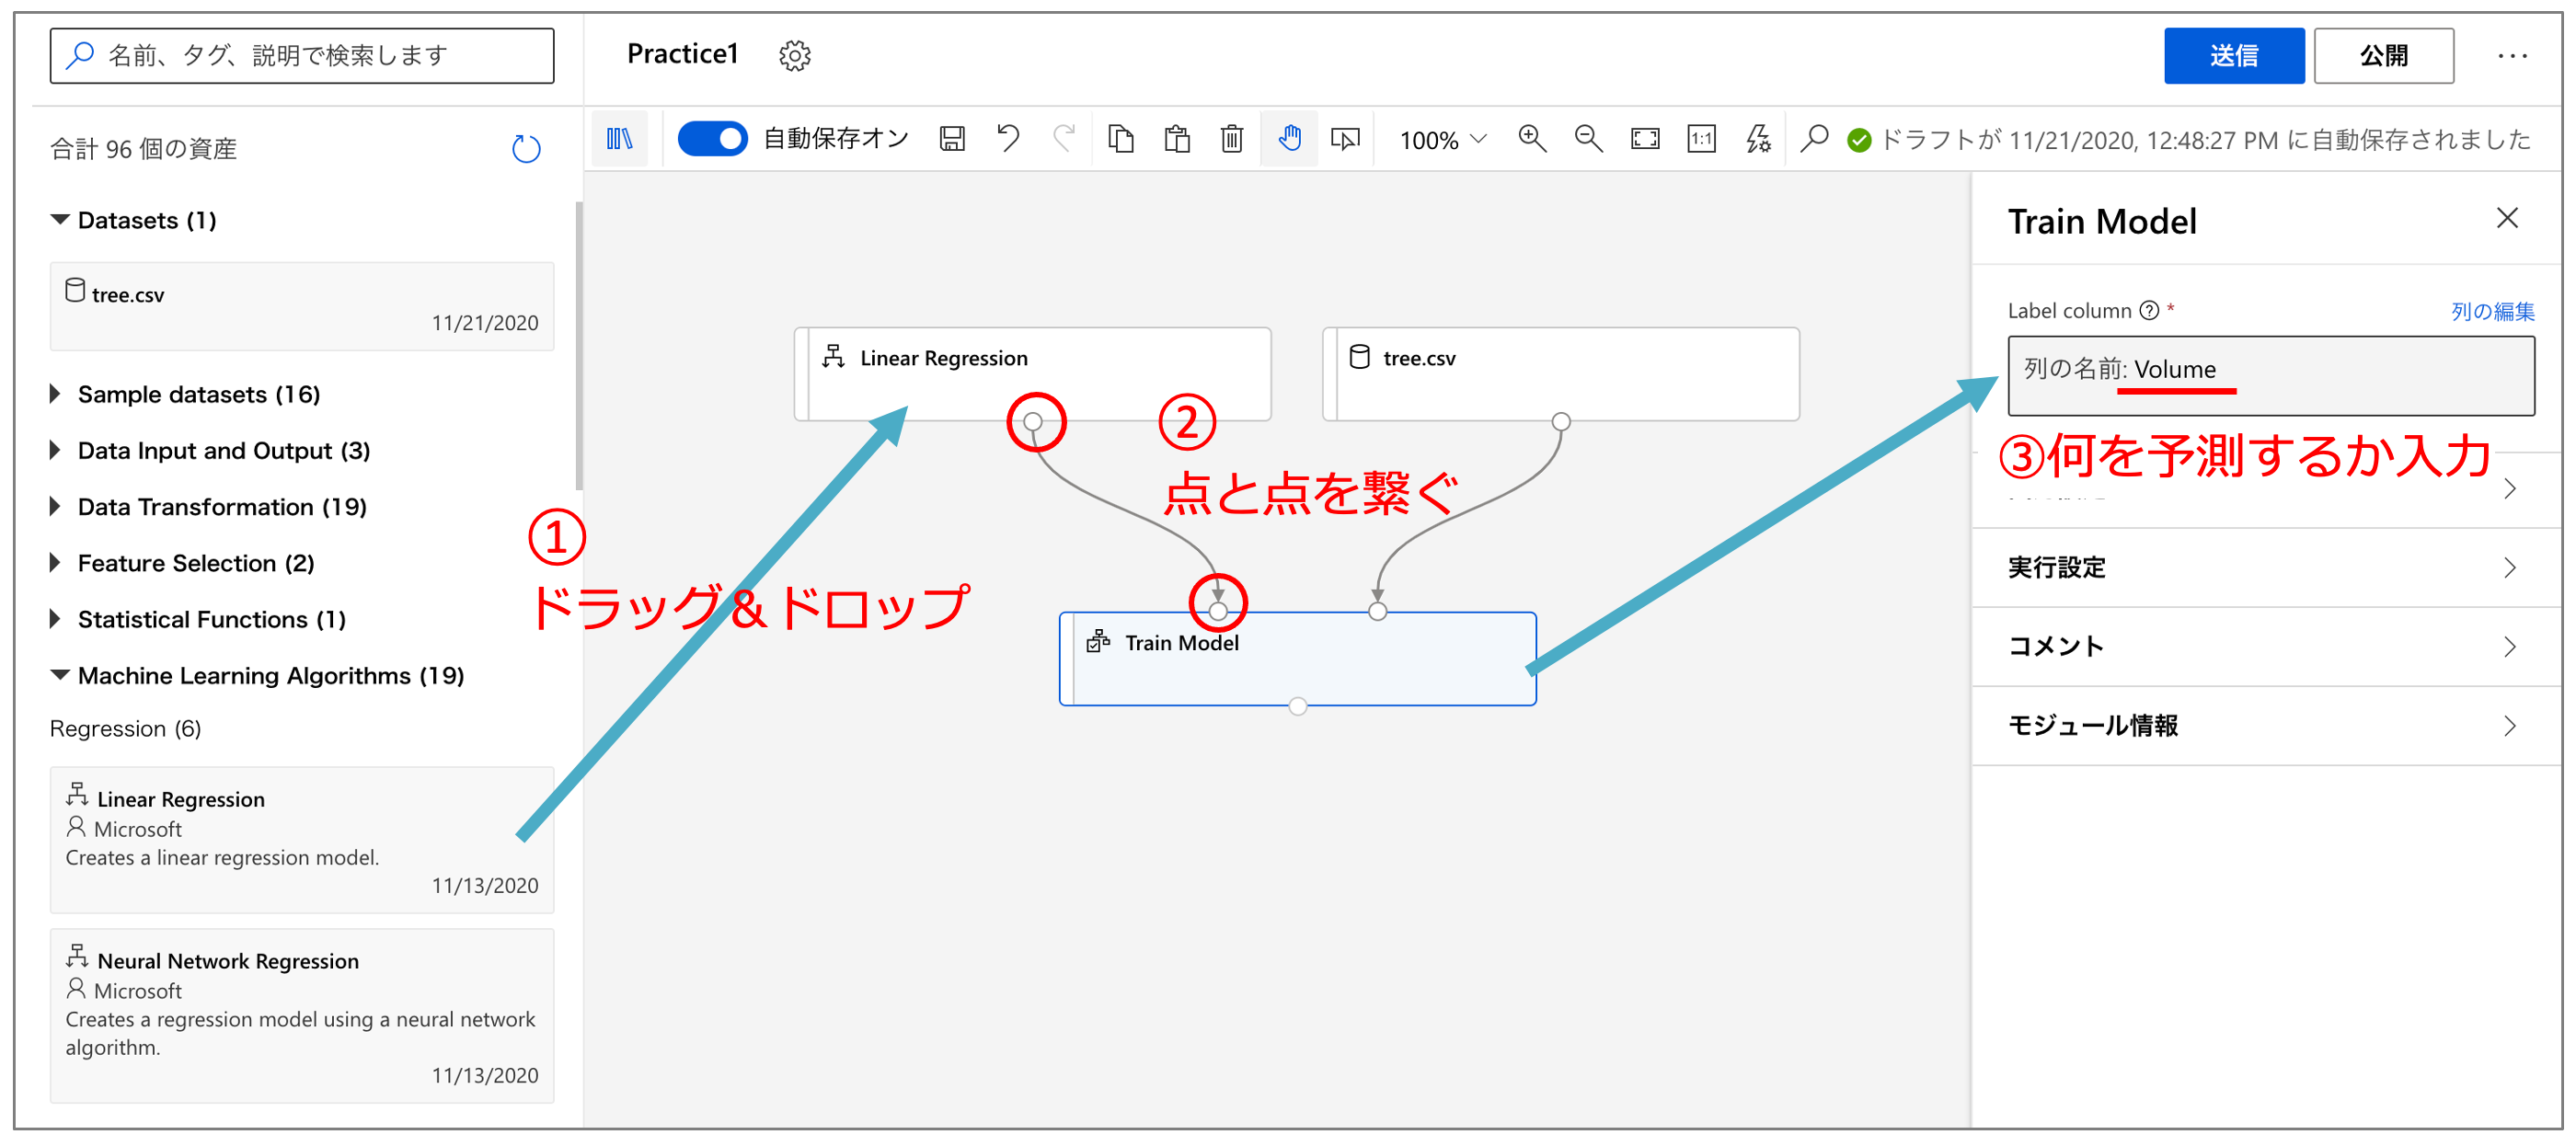Image resolution: width=2576 pixels, height=1146 pixels.
Task: Disable the 自動保存 autosave toggle
Action: click(x=712, y=139)
